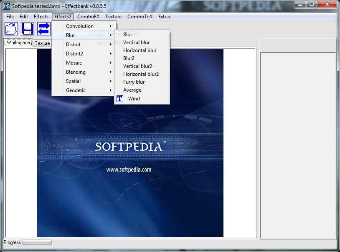Image resolution: width=340 pixels, height=252 pixels.
Task: Click the Softpedia image in the workspace
Action: (x=130, y=143)
